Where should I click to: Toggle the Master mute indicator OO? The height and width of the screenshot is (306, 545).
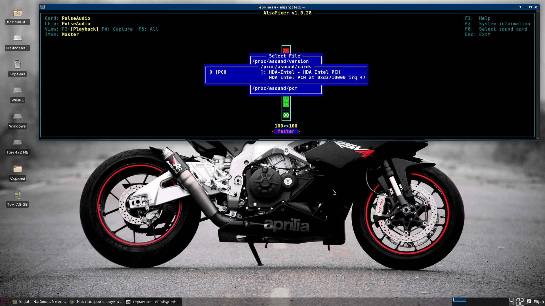click(x=286, y=115)
